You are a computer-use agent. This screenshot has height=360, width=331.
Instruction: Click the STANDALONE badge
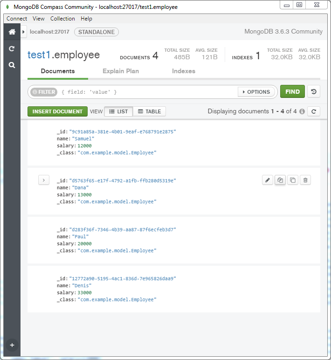(97, 32)
